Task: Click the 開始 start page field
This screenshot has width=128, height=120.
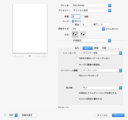Action: pos(87,24)
